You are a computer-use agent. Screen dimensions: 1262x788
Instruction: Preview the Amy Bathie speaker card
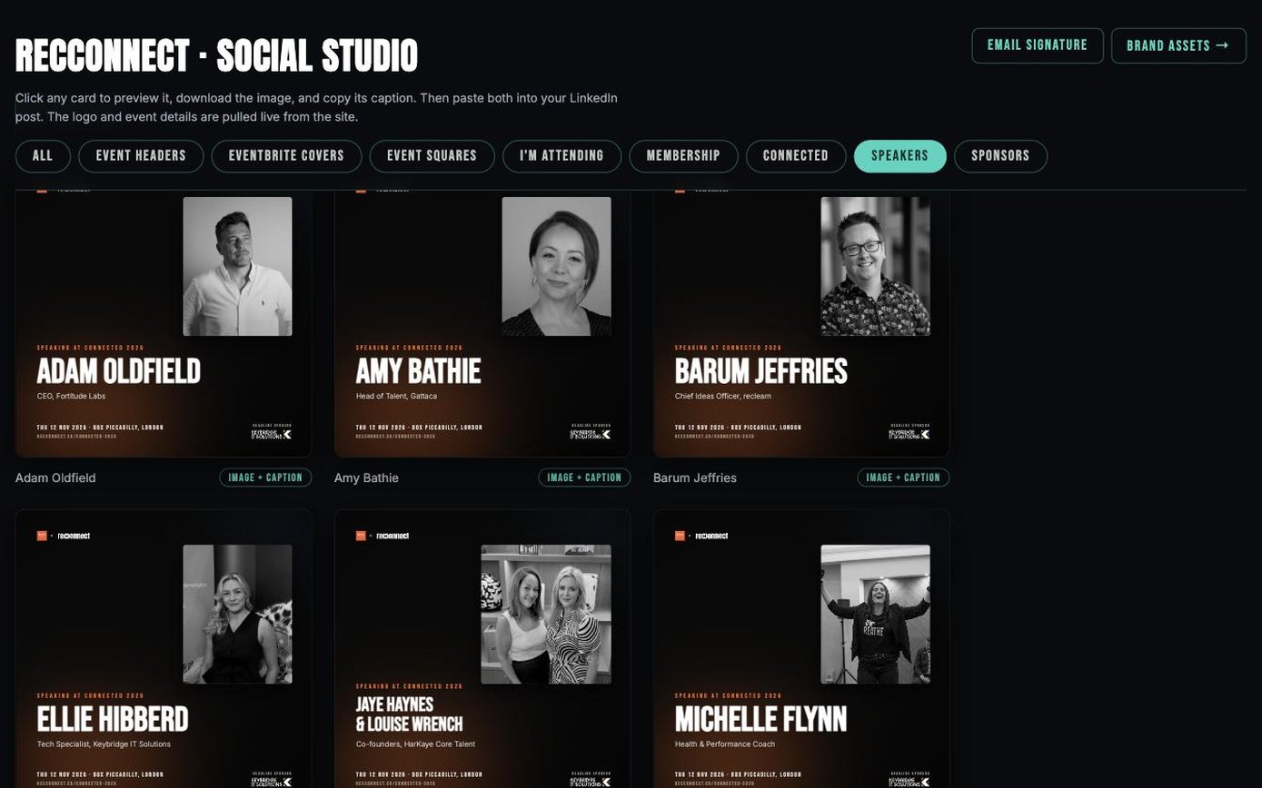(482, 323)
